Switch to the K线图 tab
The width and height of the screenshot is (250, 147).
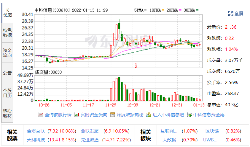pos(7,12)
